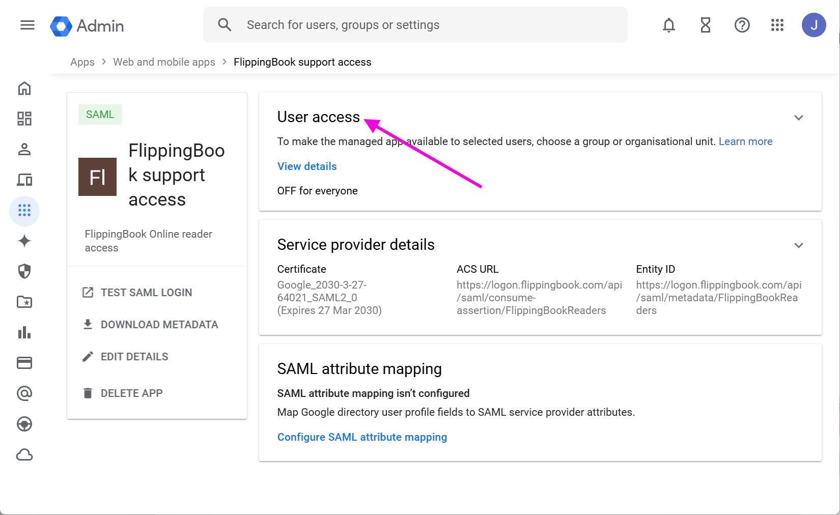Open the Google apps grid launcher
Image resolution: width=840 pixels, height=515 pixels.
pyautogui.click(x=777, y=25)
